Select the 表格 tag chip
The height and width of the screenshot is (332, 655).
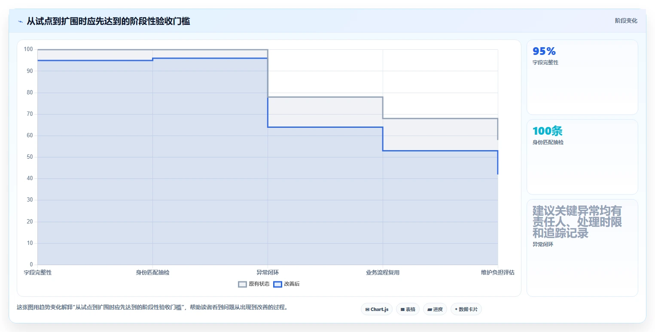click(x=408, y=309)
